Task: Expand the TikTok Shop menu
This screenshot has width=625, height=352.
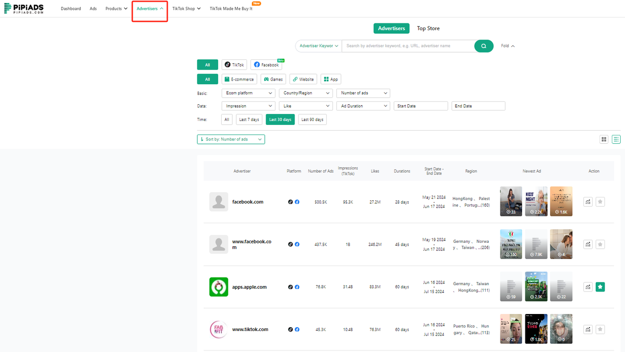Action: point(187,9)
